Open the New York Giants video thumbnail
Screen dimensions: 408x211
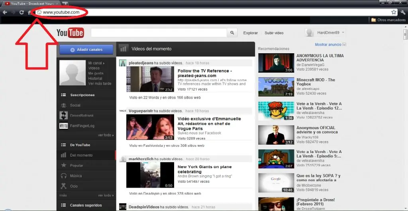coord(150,175)
